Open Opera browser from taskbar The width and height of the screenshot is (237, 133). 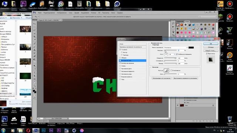pos(28,130)
